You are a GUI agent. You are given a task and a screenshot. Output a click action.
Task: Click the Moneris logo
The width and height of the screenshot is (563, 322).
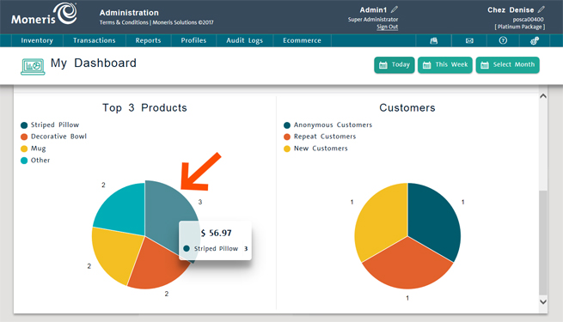(x=44, y=15)
